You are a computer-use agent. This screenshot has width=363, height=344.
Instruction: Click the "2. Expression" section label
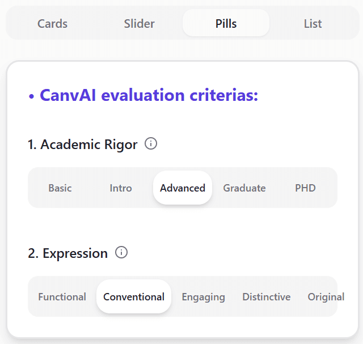68,253
